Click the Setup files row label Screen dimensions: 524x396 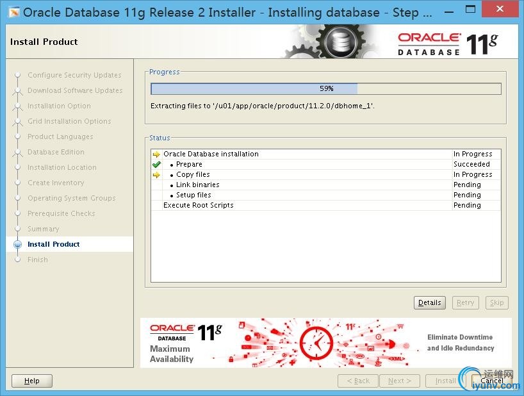(193, 195)
